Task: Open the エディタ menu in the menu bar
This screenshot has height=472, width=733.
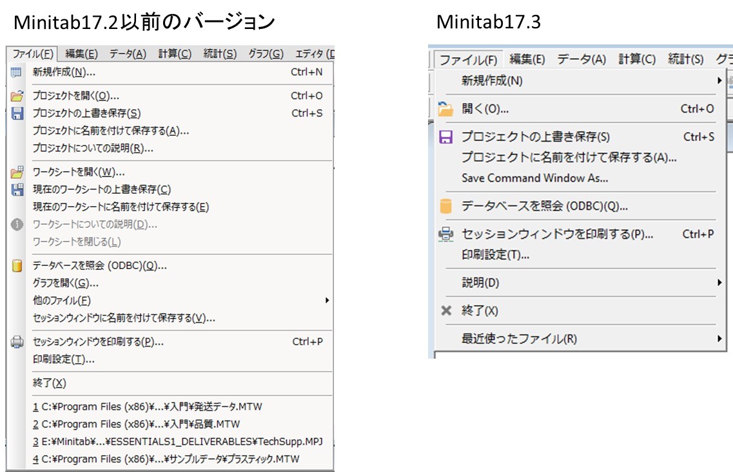Action: point(314,54)
